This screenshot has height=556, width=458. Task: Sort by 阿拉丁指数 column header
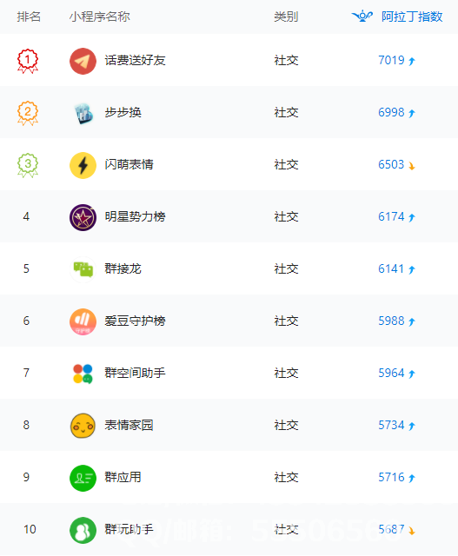(412, 17)
